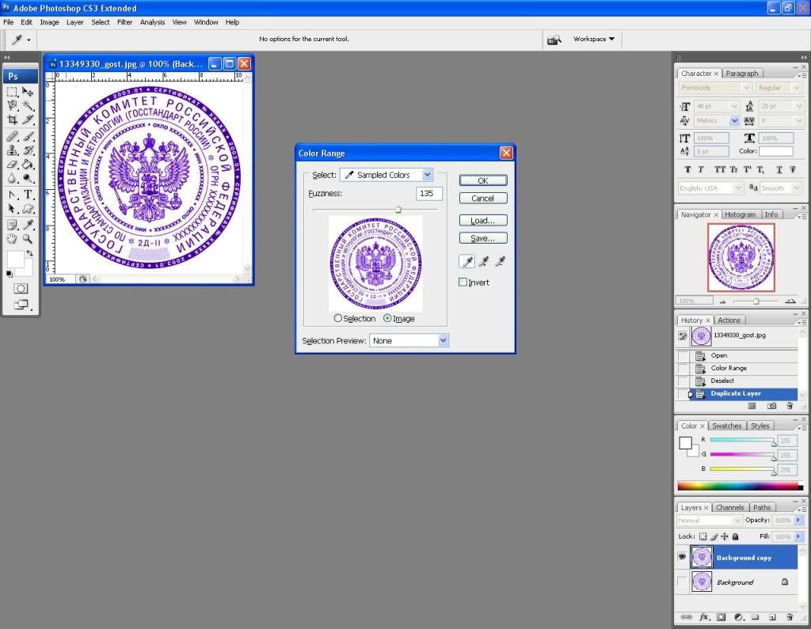
Task: Click OK in Color Range dialog
Action: (x=483, y=180)
